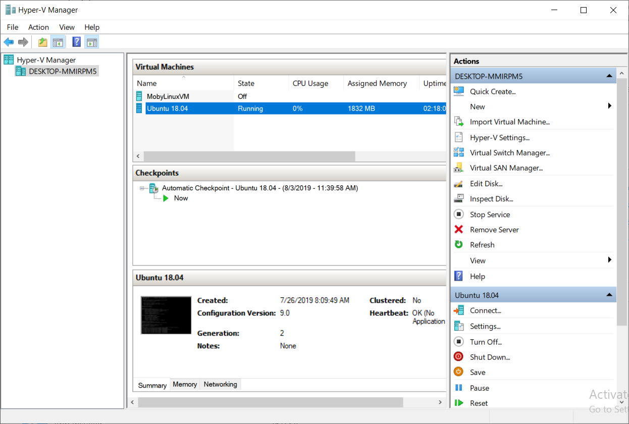The height and width of the screenshot is (424, 629).
Task: Click the red Shut Down icon
Action: pyautogui.click(x=459, y=357)
